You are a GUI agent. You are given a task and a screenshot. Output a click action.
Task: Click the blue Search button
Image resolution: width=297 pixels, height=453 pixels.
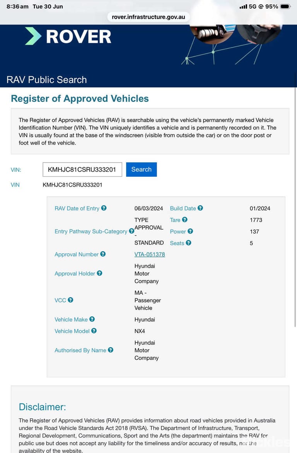[x=141, y=169]
